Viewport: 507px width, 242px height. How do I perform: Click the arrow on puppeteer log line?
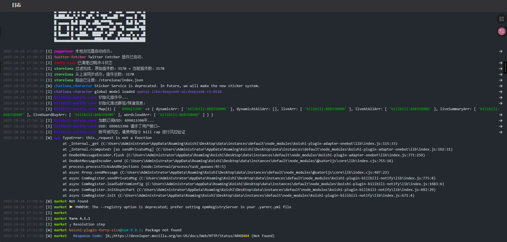[500, 51]
